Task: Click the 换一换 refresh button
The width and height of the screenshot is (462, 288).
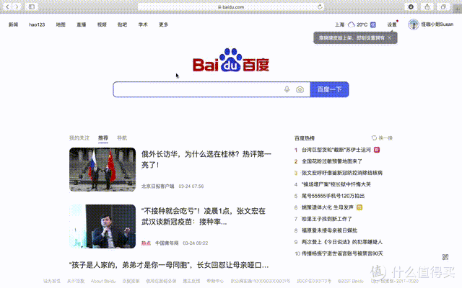Action: 382,138
